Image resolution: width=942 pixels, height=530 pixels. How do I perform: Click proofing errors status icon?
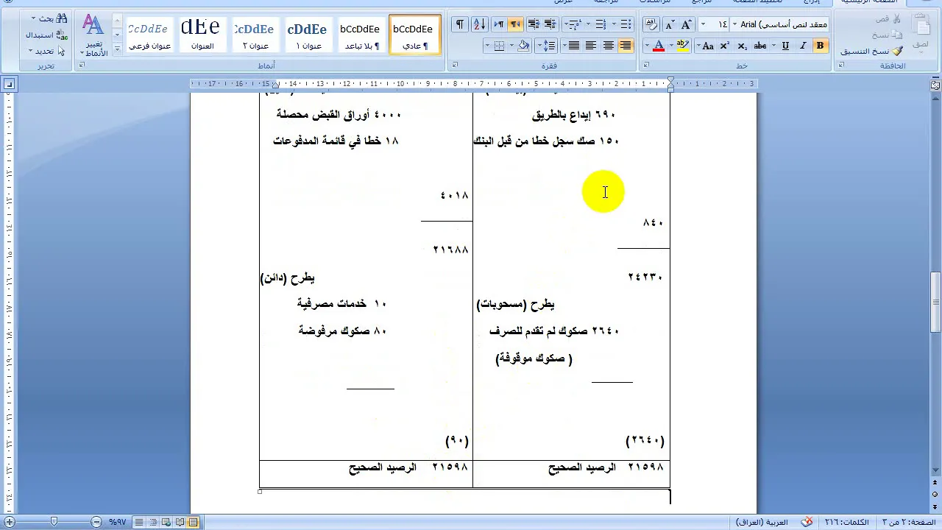(806, 522)
